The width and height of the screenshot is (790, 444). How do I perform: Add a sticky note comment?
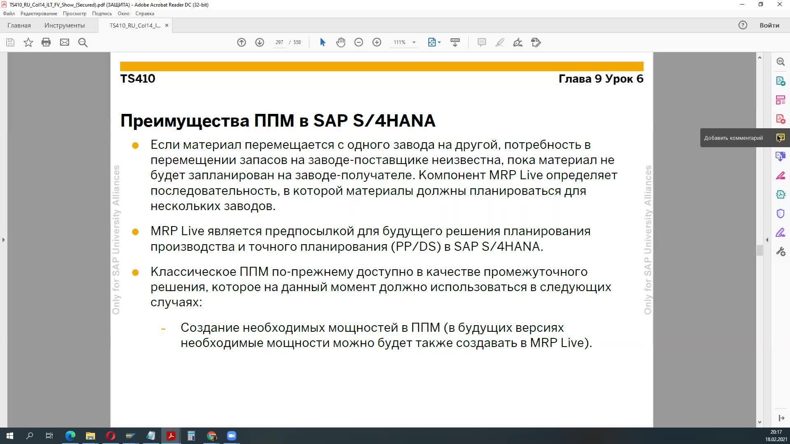click(x=482, y=42)
